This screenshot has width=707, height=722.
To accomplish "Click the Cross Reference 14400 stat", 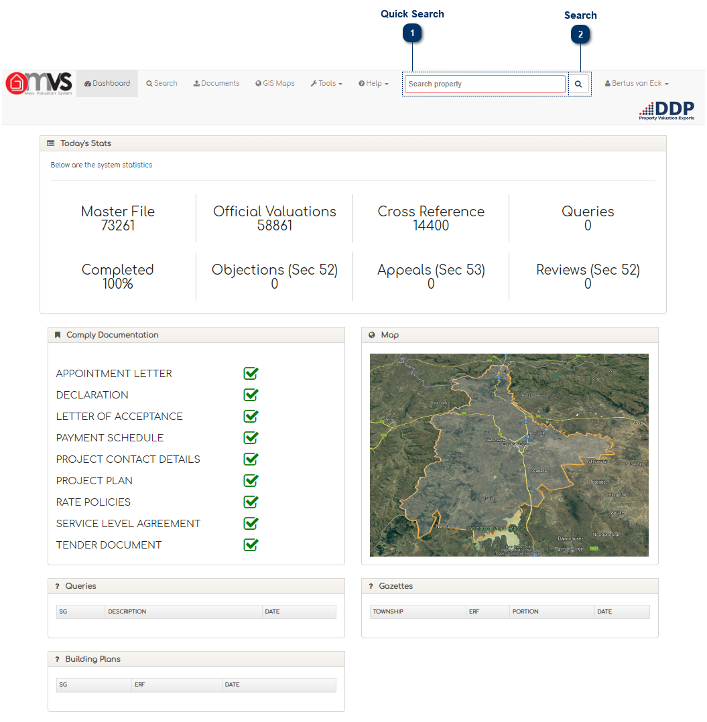I will 431,218.
